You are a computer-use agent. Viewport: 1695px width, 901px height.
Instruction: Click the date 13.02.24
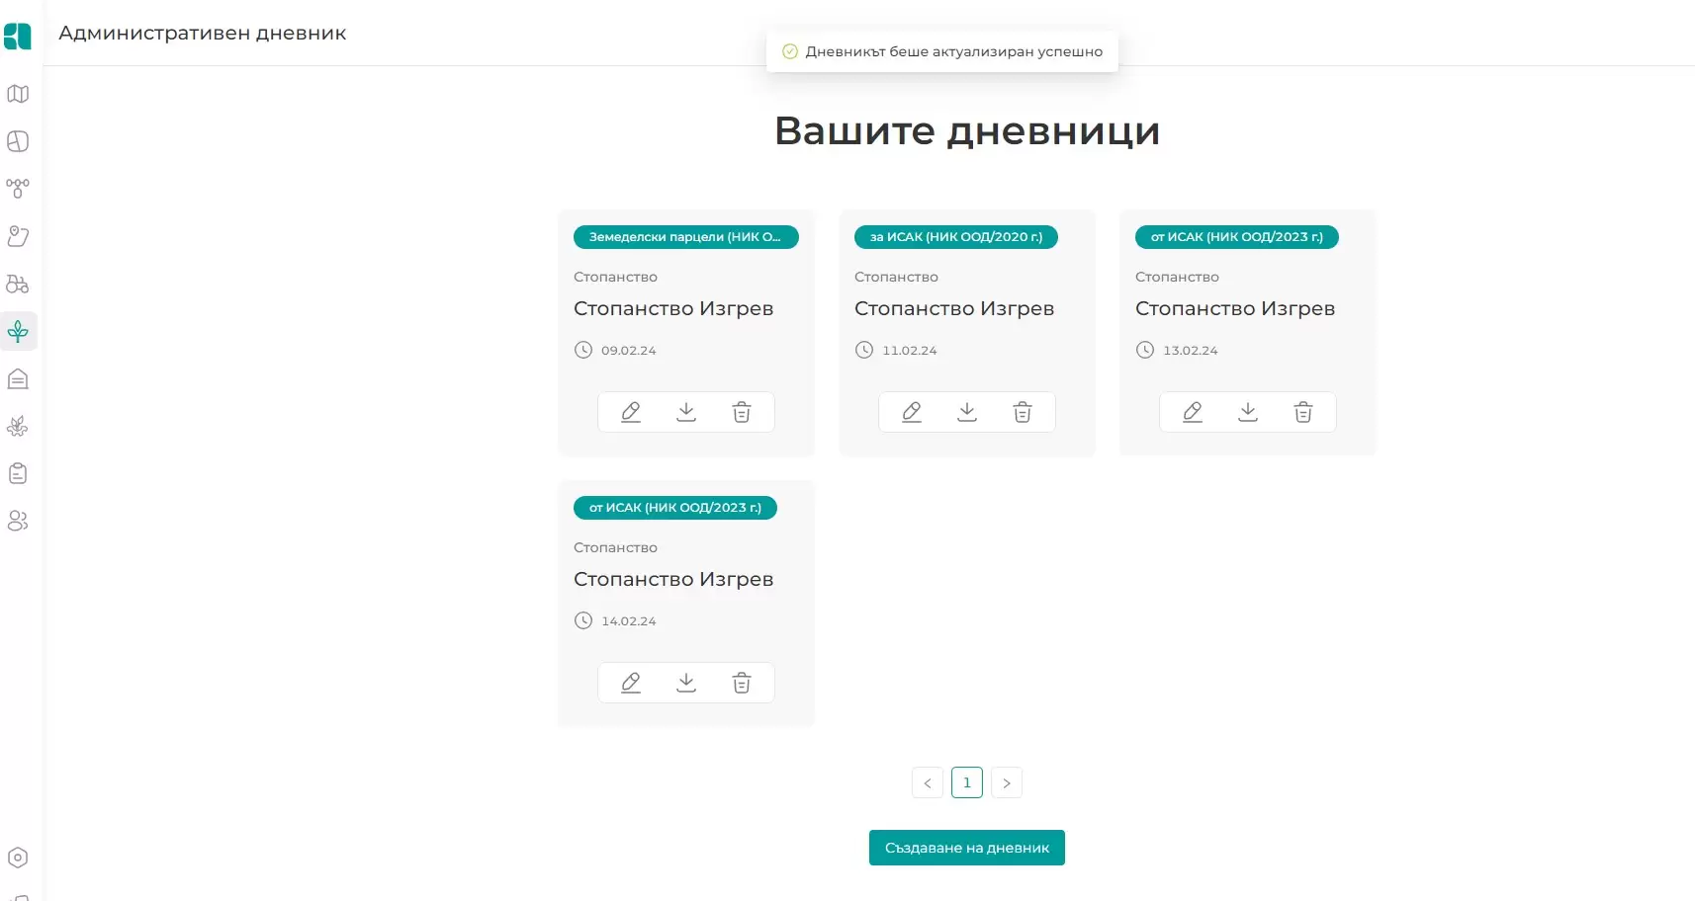point(1191,351)
